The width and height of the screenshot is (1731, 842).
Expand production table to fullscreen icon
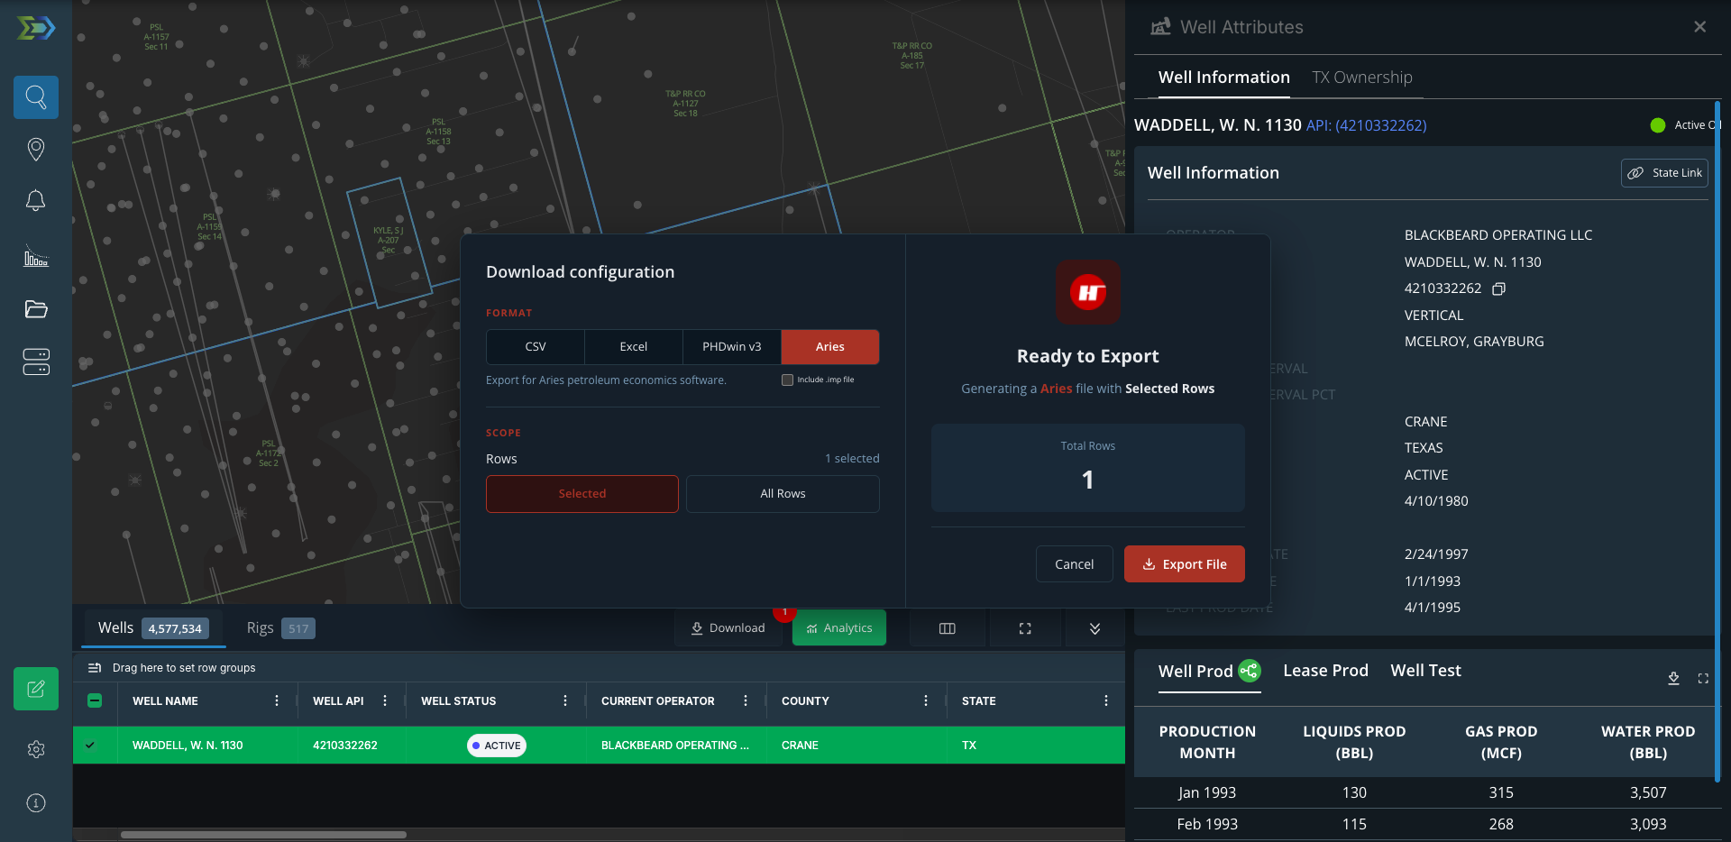[1703, 679]
